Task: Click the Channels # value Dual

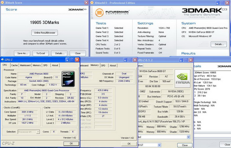Action: click(x=124, y=74)
